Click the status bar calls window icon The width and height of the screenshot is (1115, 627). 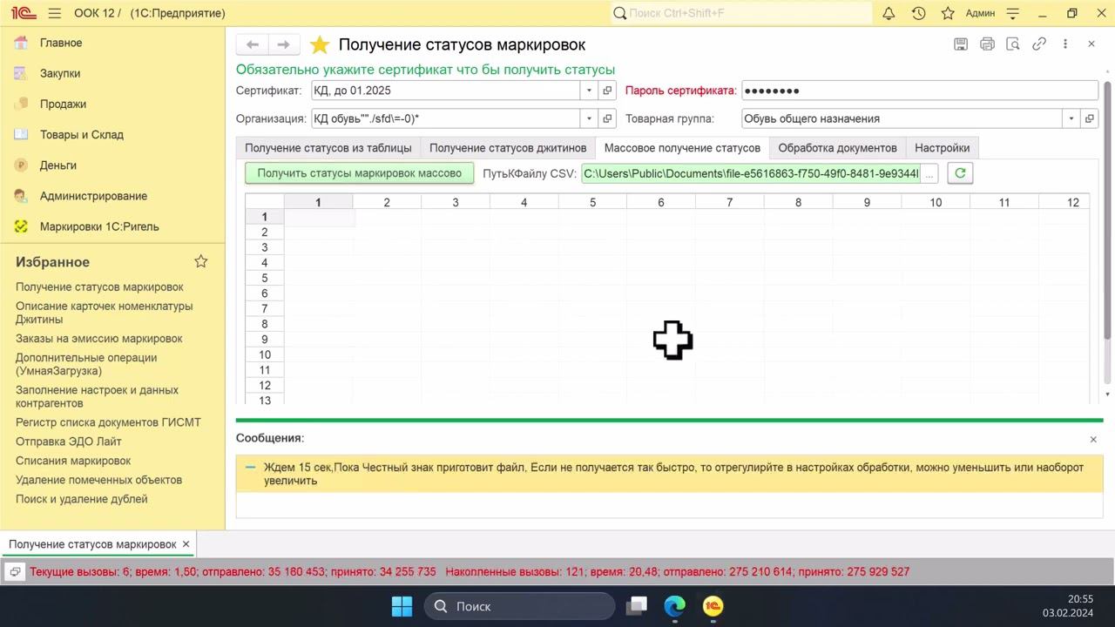15,572
